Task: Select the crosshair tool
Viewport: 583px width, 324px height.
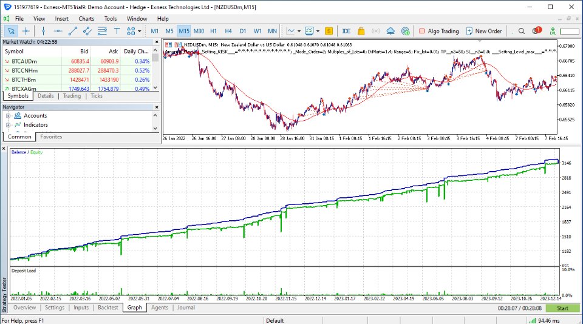Action: point(26,31)
